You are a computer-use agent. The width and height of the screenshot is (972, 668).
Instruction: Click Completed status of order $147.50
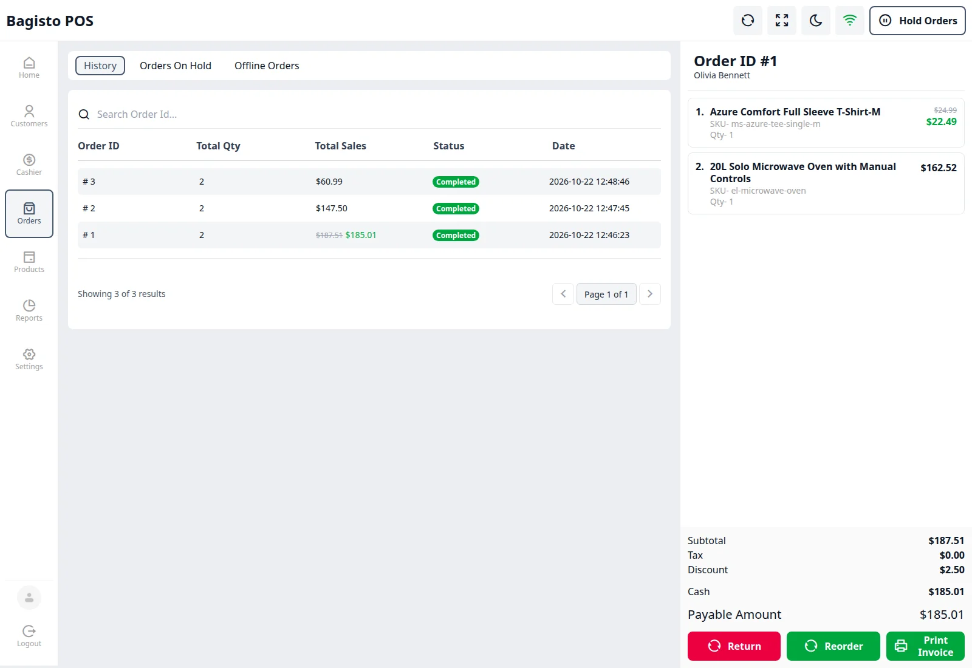coord(456,208)
